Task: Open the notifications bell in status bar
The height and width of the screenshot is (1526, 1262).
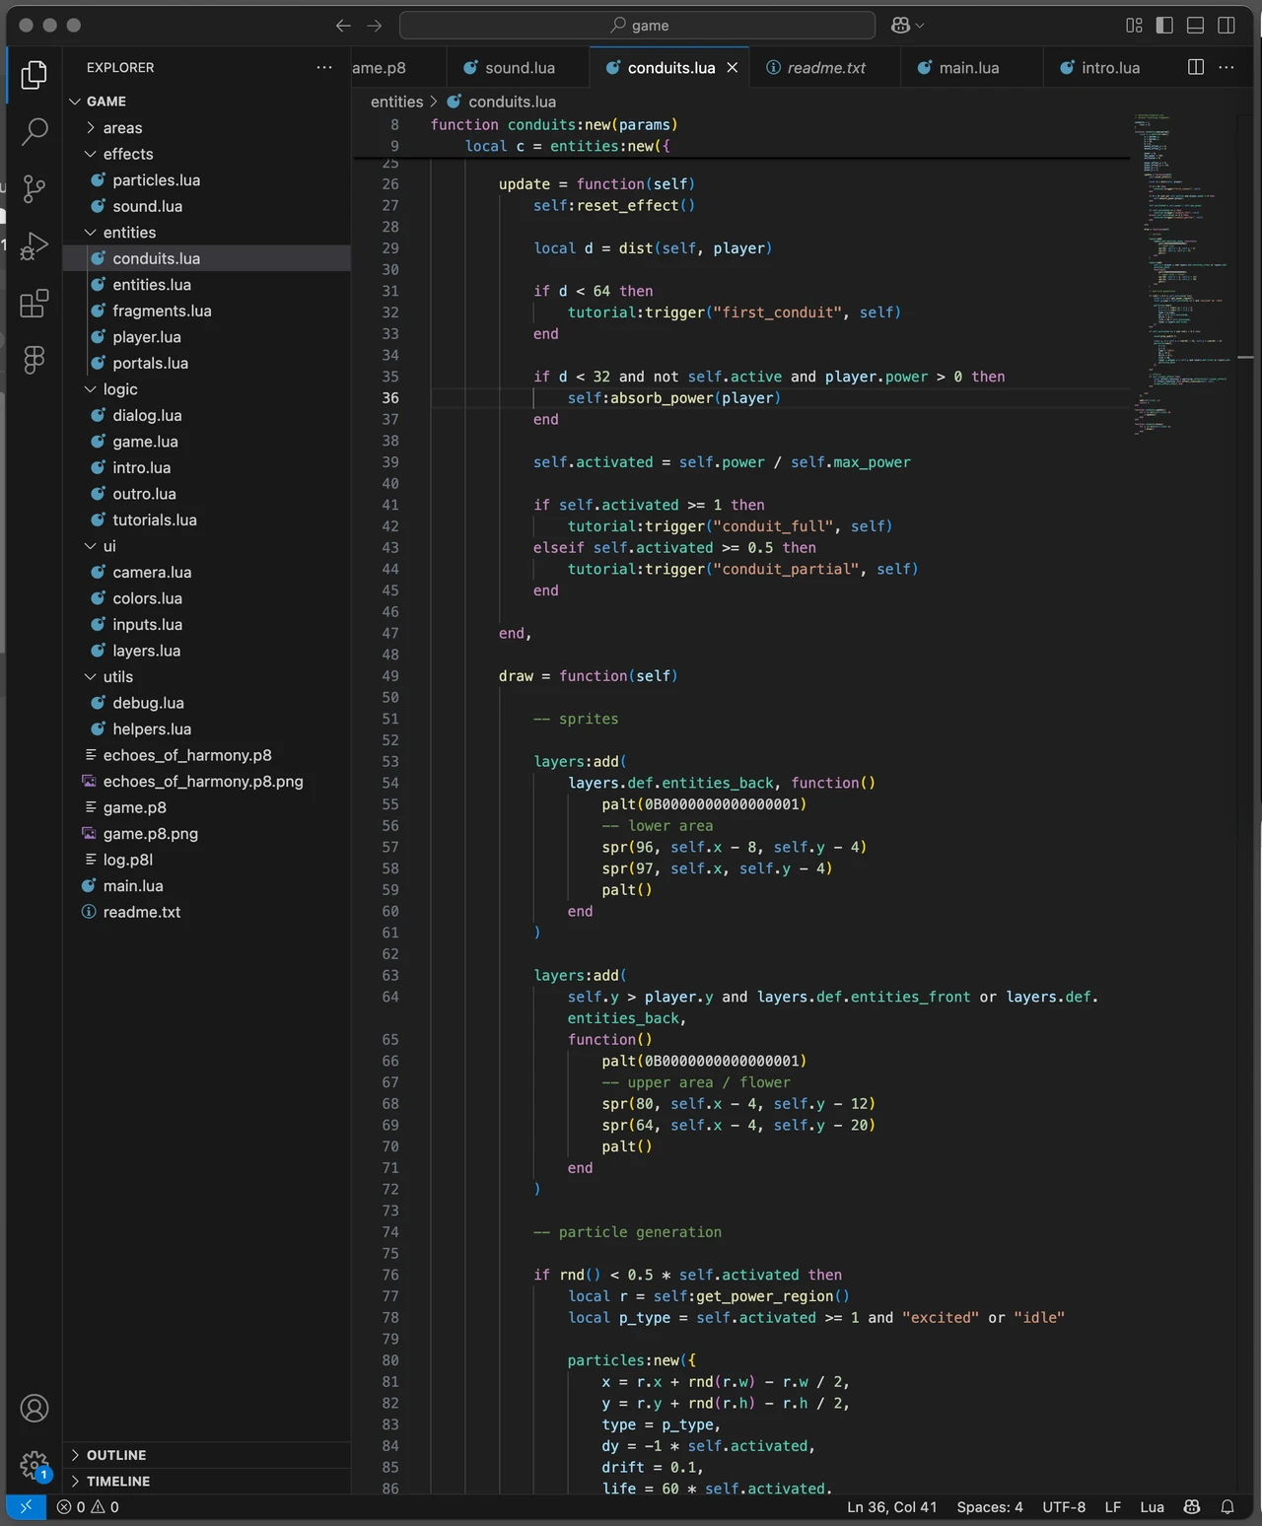Action: pos(1227,1507)
